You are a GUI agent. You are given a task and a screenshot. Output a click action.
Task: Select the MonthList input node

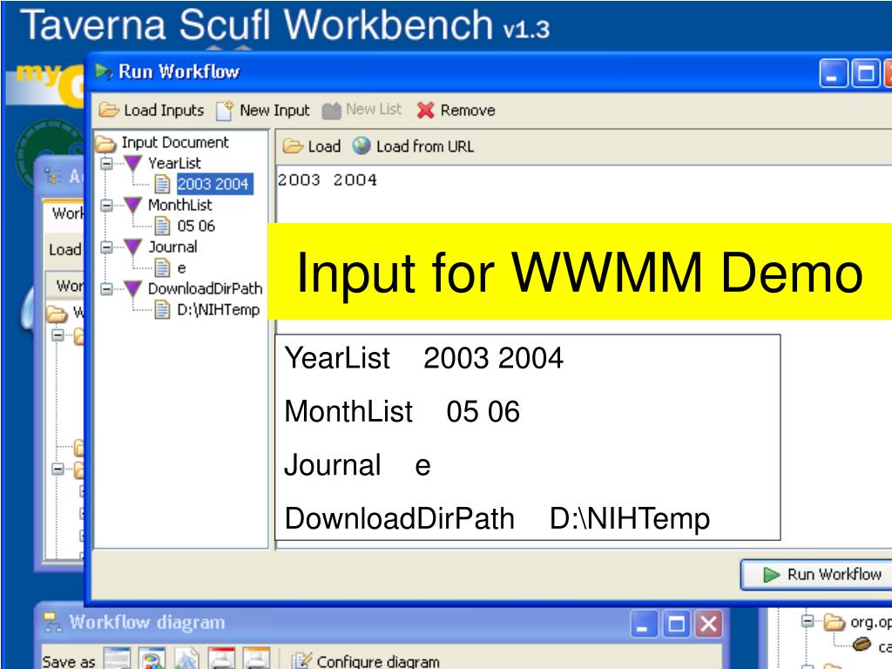179,205
